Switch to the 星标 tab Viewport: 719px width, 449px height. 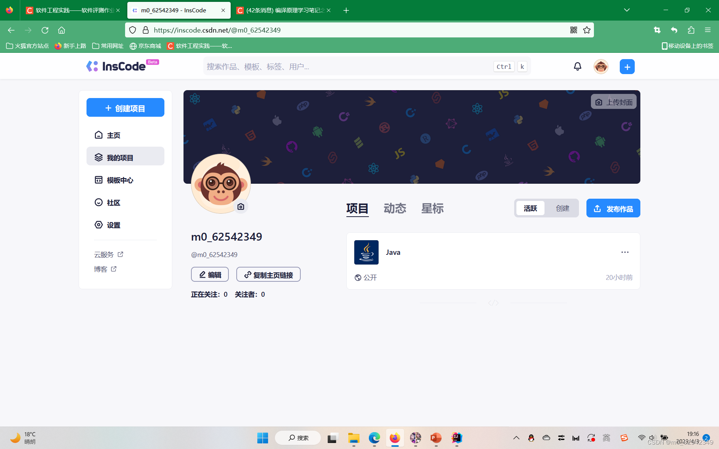432,208
